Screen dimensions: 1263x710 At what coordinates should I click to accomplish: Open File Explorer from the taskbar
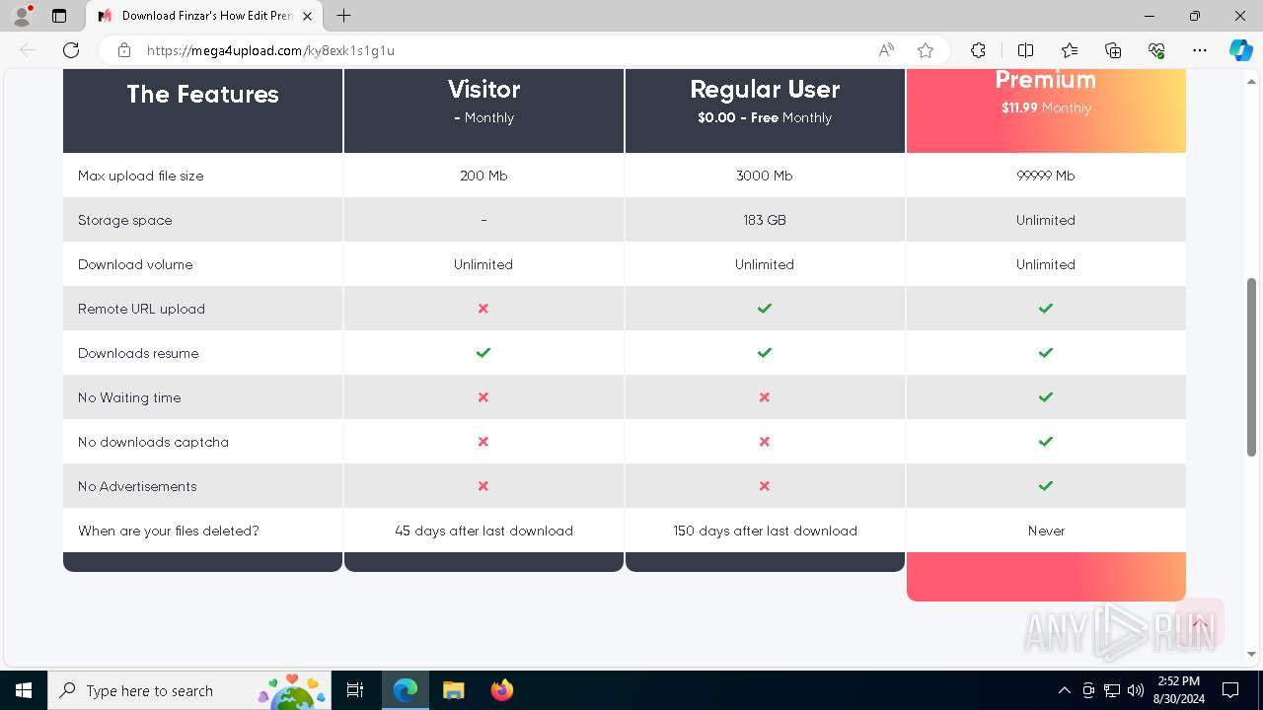pyautogui.click(x=453, y=690)
